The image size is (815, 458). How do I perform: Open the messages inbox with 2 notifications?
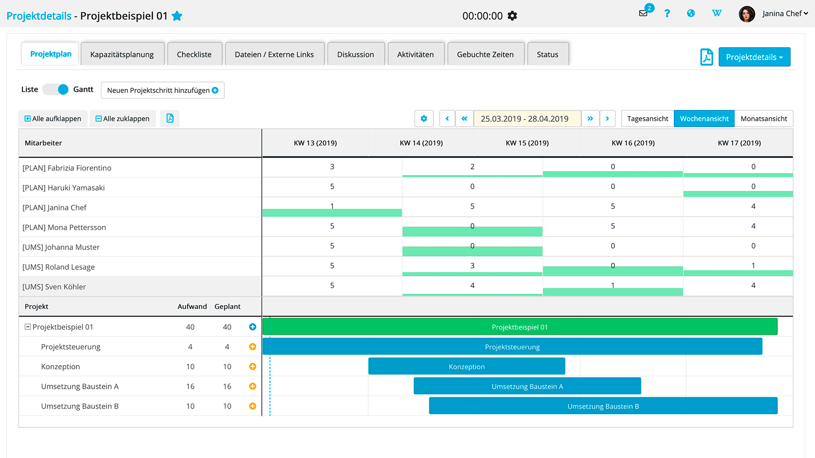(642, 14)
